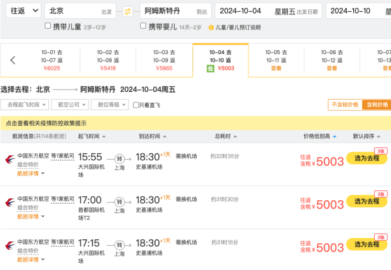The width and height of the screenshot is (391, 270).
Task: Expand flight details for 17:15 flight
Action: pyautogui.click(x=31, y=260)
